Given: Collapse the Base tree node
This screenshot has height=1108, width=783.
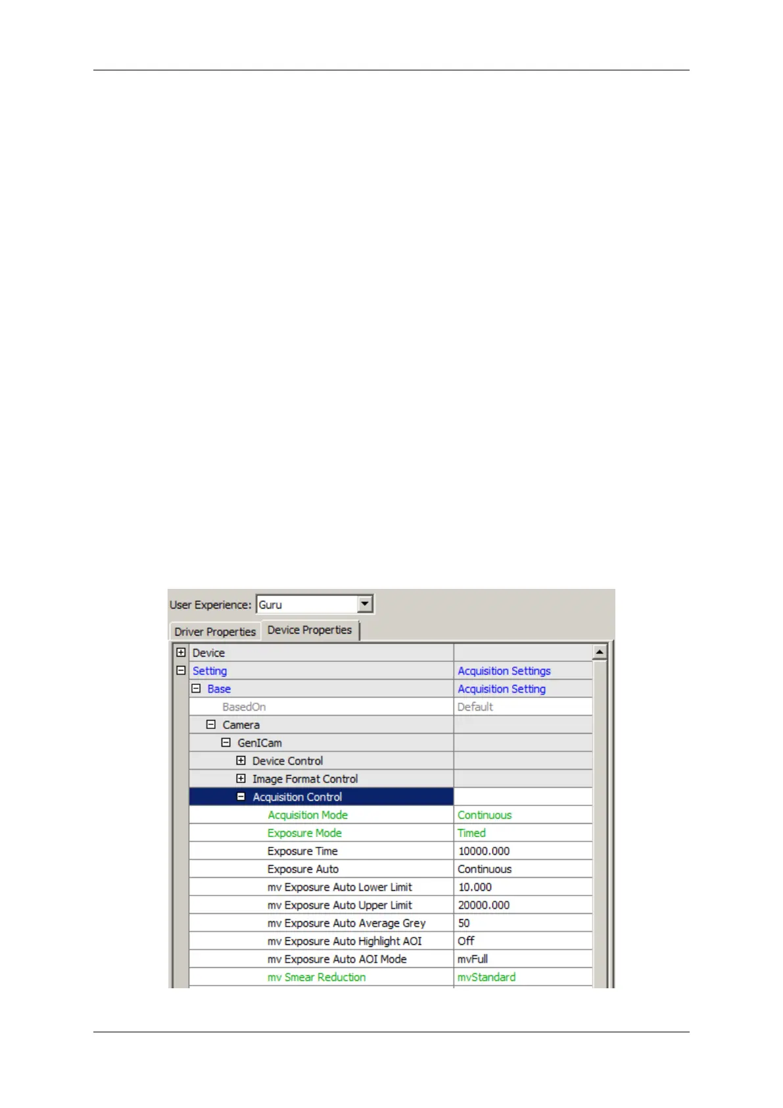Looking at the screenshot, I should tap(196, 688).
